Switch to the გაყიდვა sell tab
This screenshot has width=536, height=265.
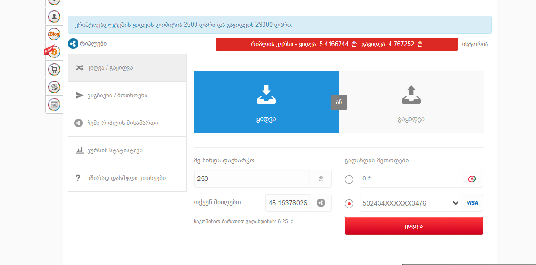click(x=411, y=102)
